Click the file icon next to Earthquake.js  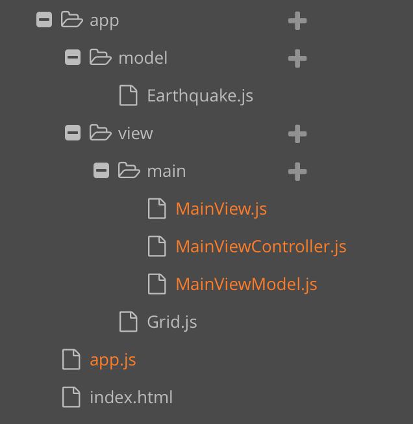(x=129, y=95)
